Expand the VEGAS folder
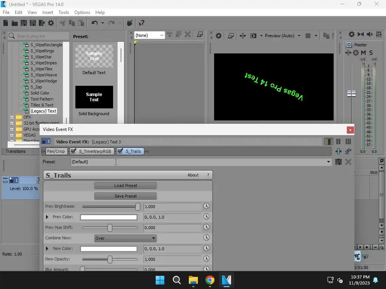 pos(12,135)
